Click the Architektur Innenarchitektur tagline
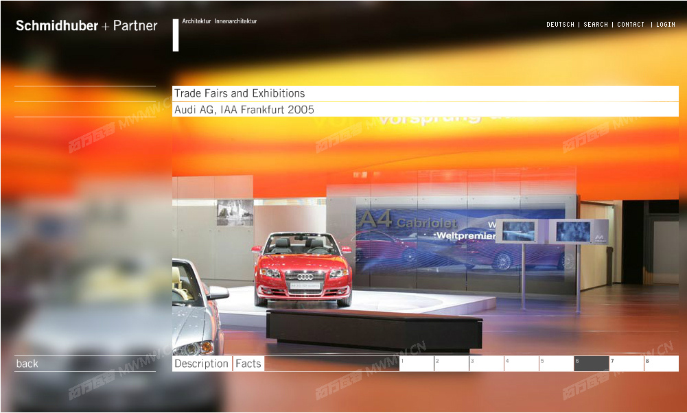Screen dimensions: 687x413 point(220,21)
